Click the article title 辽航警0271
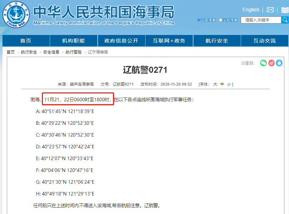 coord(145,70)
